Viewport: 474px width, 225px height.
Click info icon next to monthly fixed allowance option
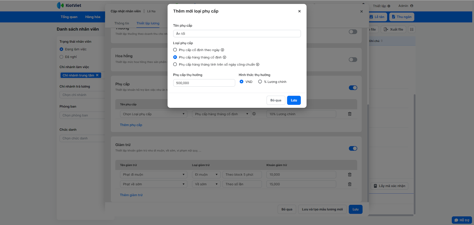coord(225,57)
